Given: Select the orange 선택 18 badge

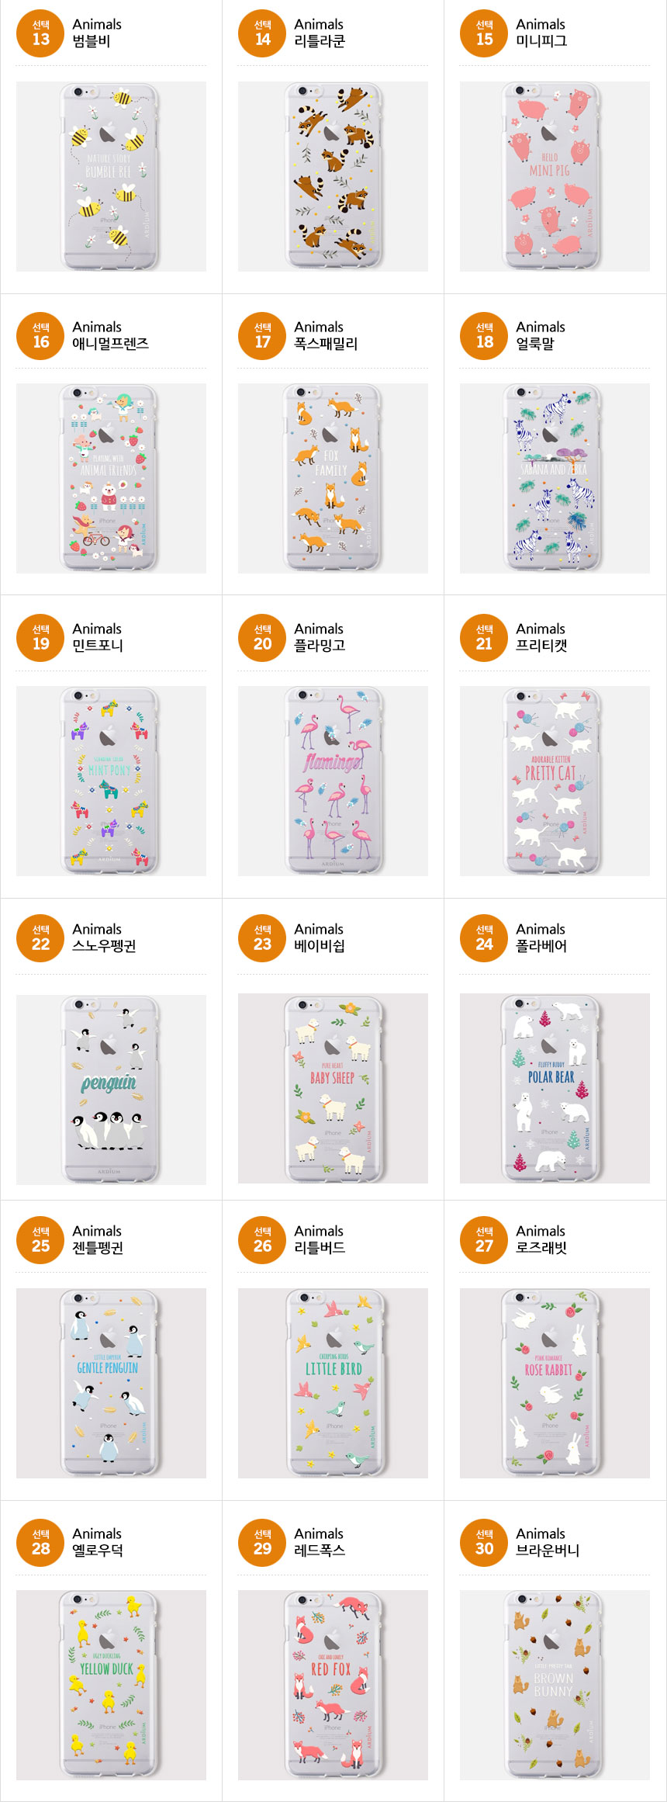Looking at the screenshot, I should point(484,336).
